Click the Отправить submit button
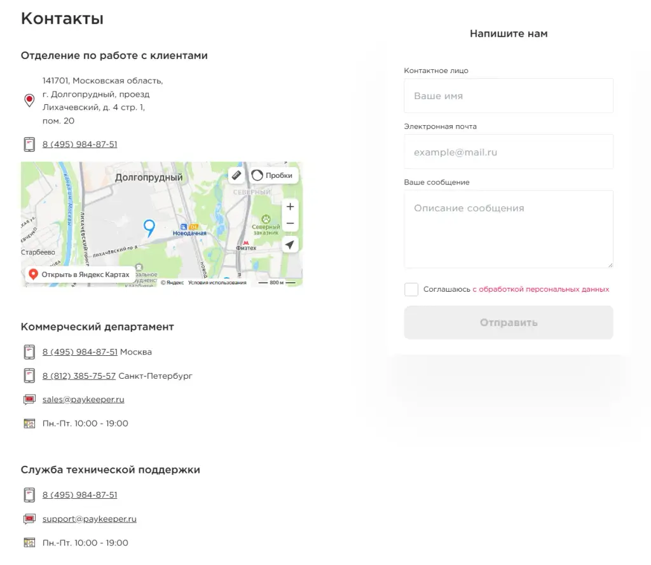Viewport: 651px width, 565px height. pos(509,323)
